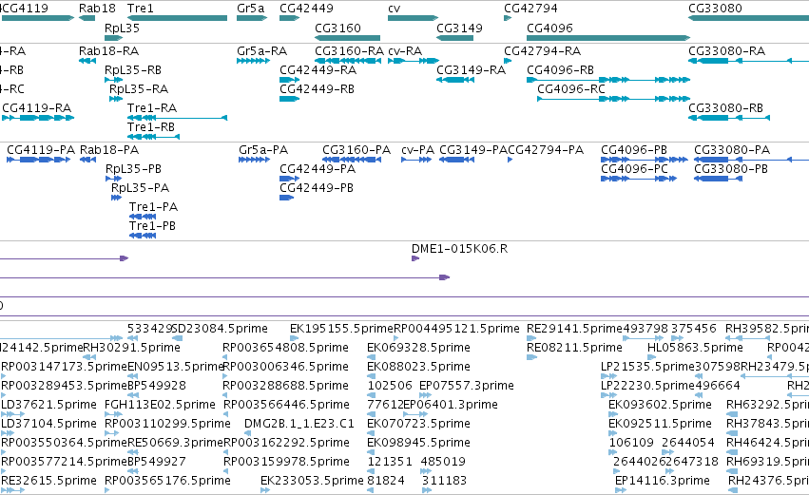Open the RpL35 gene label
This screenshot has width=809, height=495.
pos(122,28)
